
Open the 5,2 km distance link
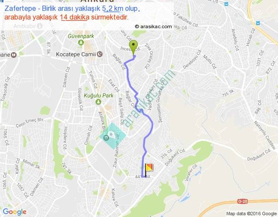[113, 9]
